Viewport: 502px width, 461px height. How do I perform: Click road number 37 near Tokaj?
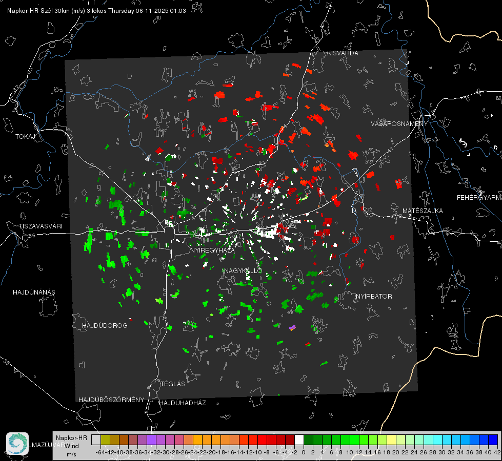point(16,88)
